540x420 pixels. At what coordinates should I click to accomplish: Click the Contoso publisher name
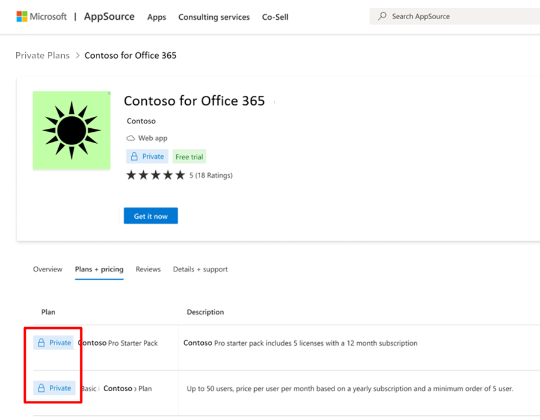point(141,121)
